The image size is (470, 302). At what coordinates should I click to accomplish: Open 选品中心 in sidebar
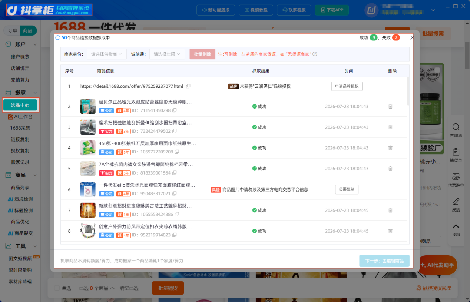click(x=20, y=105)
